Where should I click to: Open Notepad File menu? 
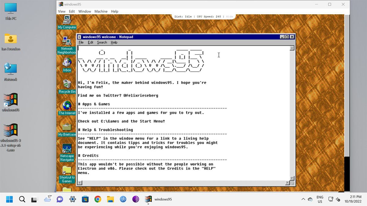81,42
